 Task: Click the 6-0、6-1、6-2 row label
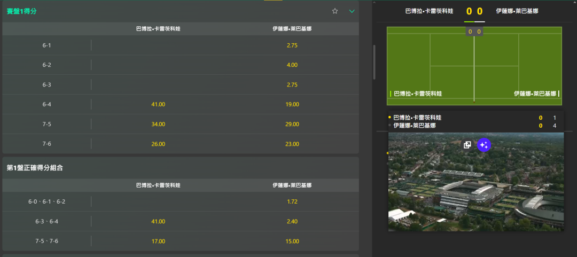pyautogui.click(x=46, y=201)
